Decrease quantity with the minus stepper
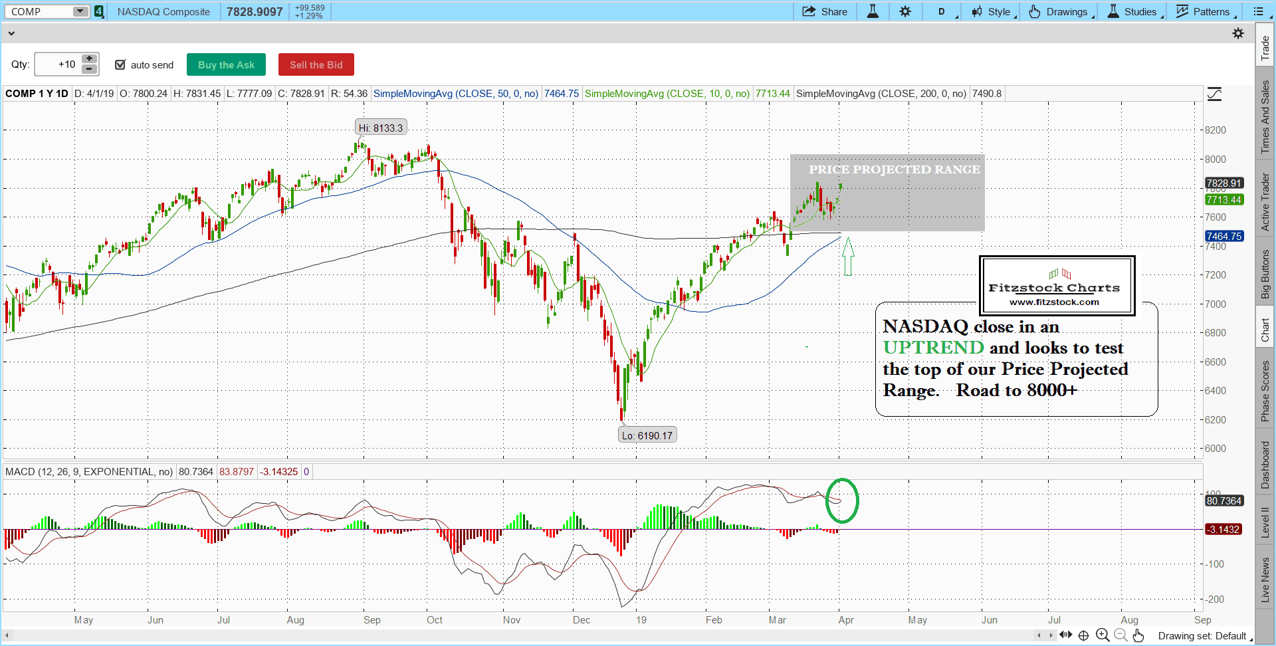The width and height of the screenshot is (1276, 646). (x=89, y=69)
